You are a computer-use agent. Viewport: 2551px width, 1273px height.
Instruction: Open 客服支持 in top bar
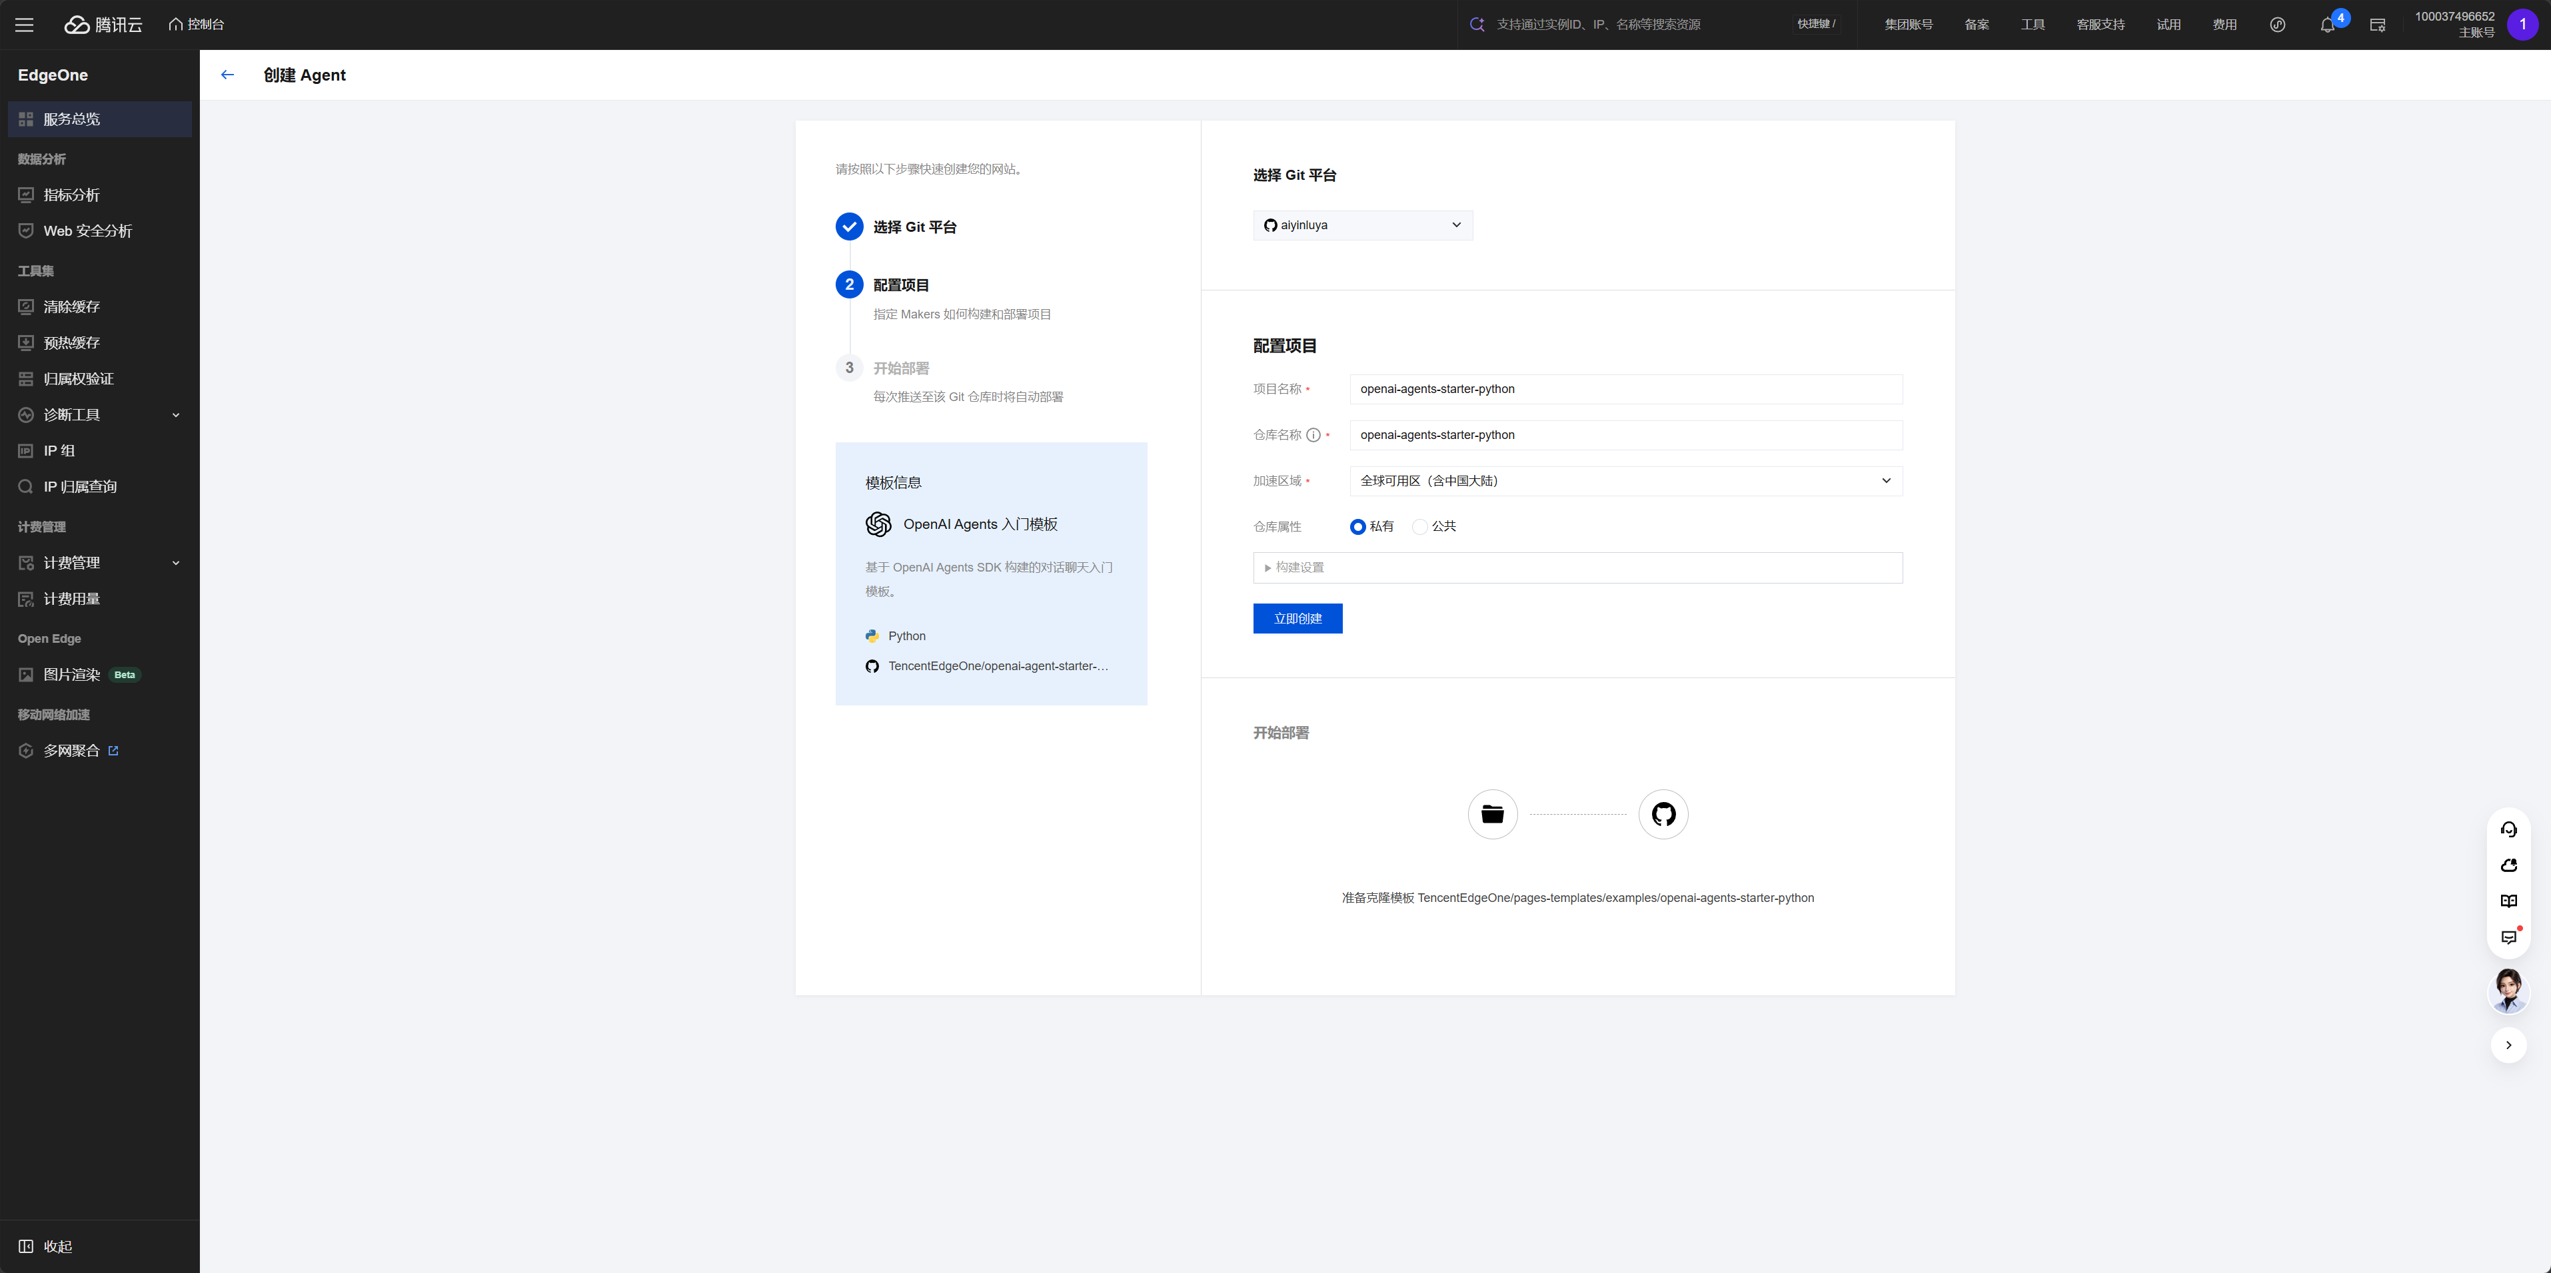[x=2101, y=25]
